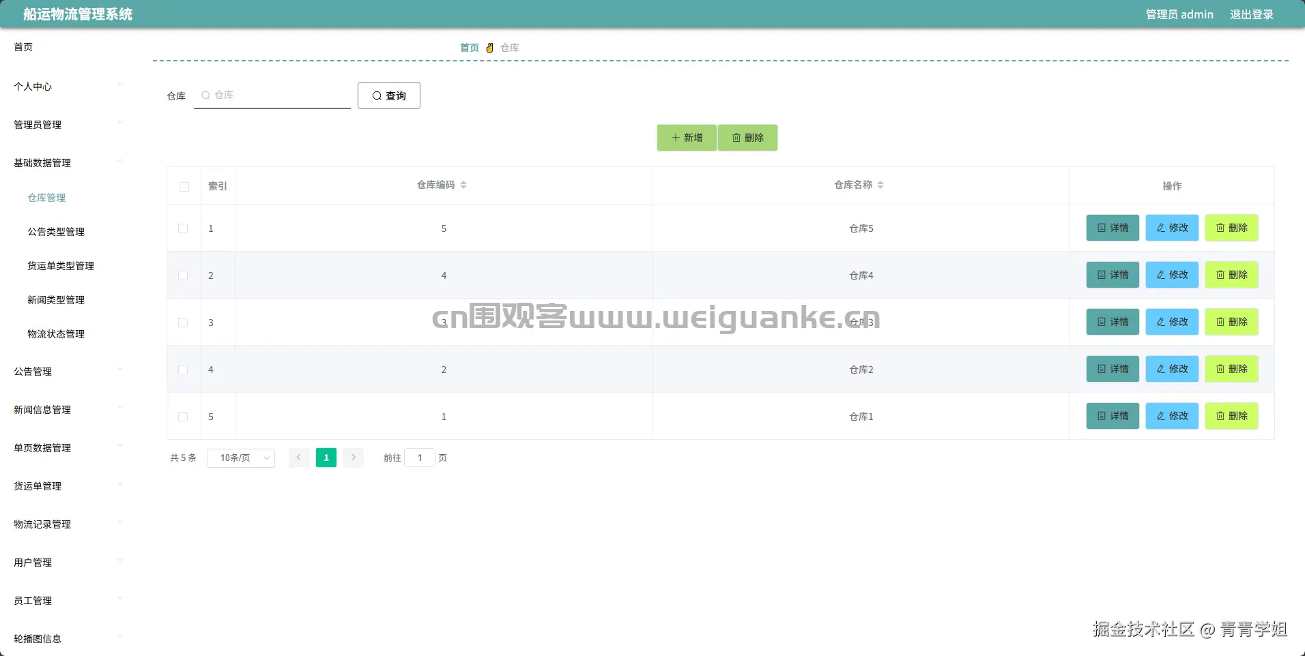Image resolution: width=1305 pixels, height=656 pixels.
Task: Click the 共 5 条 total count text
Action: [x=183, y=458]
